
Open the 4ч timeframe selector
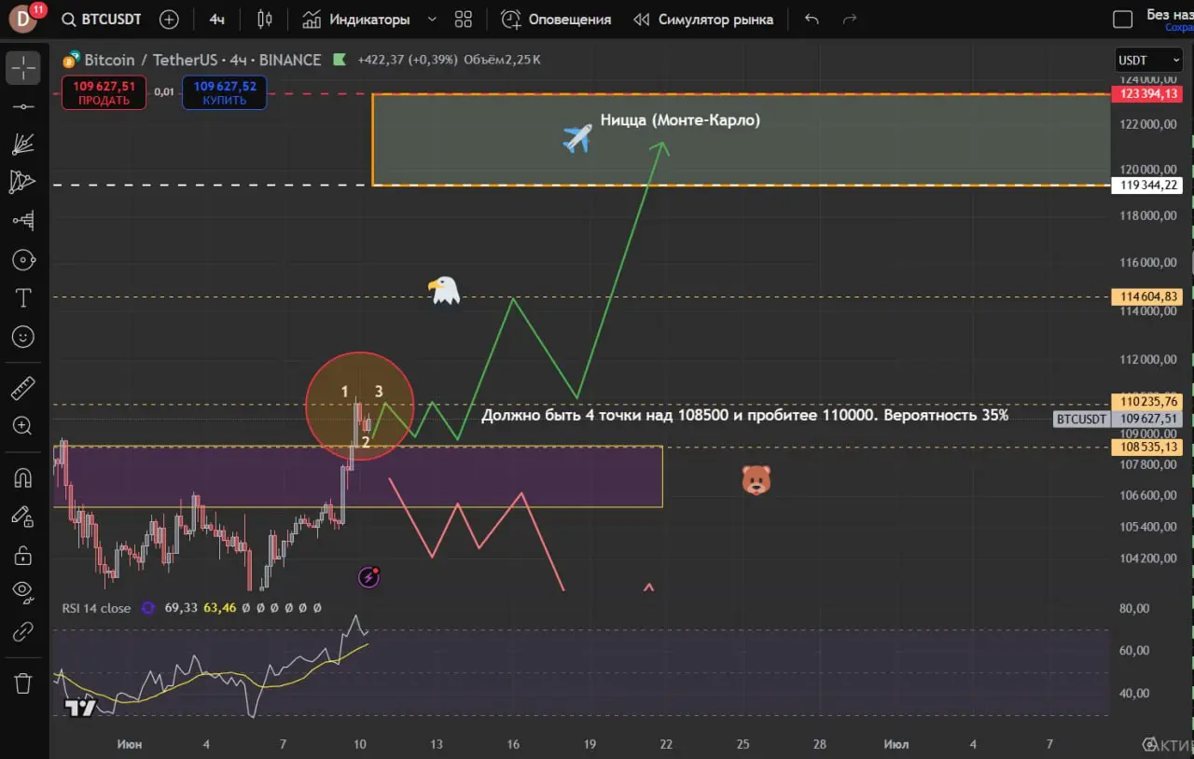click(217, 20)
